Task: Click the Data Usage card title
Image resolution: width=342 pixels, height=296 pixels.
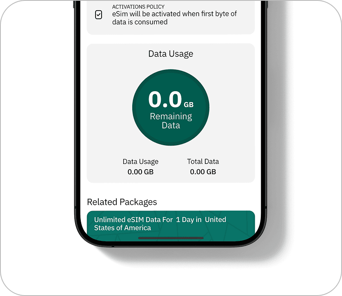Action: (x=171, y=54)
